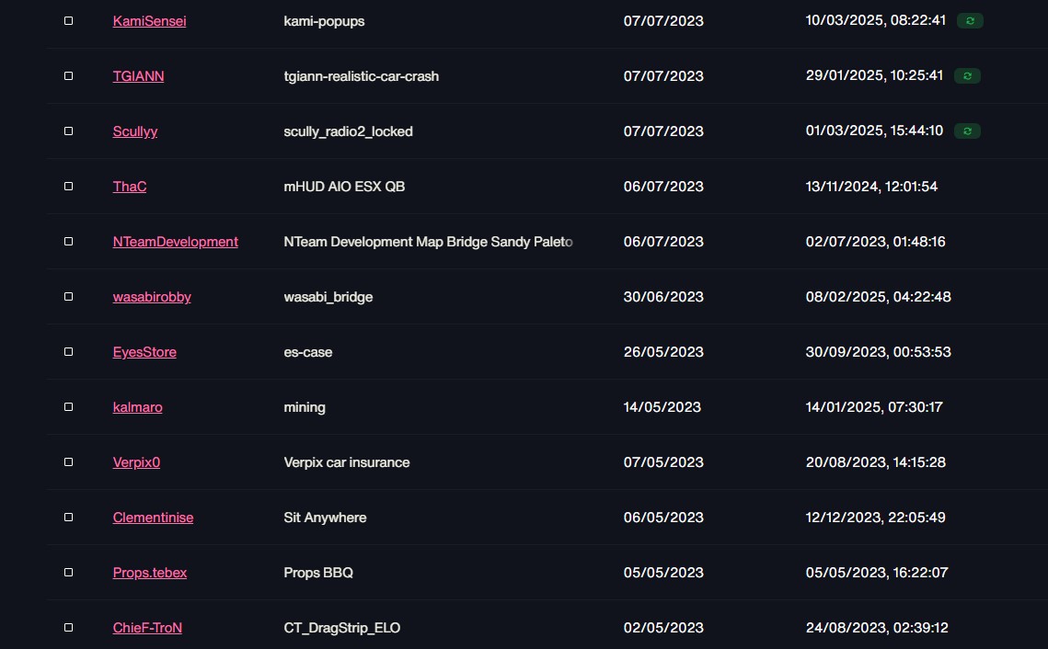The width and height of the screenshot is (1048, 649).
Task: Open the ChieF-TroN author link
Action: coord(147,628)
